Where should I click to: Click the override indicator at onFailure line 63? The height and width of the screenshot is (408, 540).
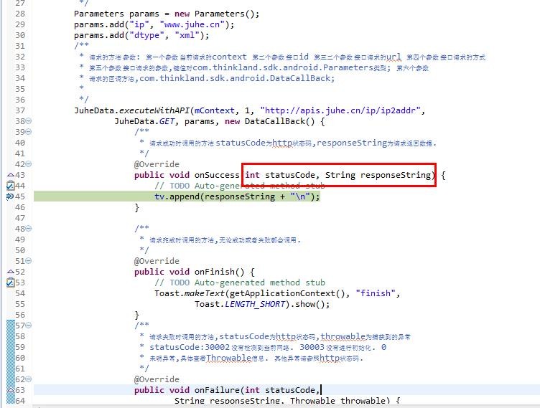pos(11,390)
